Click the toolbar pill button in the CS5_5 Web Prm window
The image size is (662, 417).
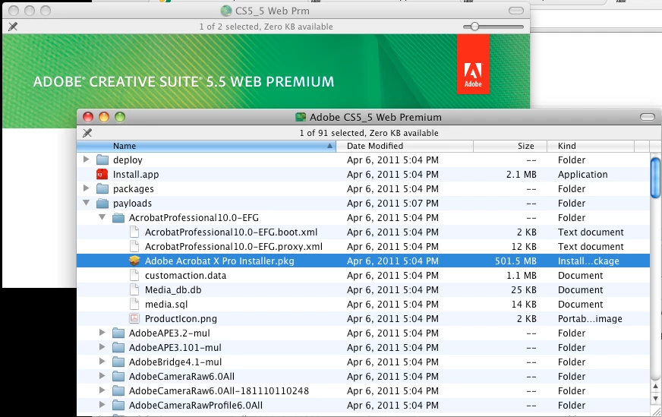tap(516, 11)
